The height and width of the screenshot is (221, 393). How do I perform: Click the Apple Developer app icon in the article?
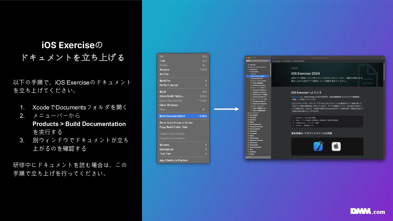point(336,146)
